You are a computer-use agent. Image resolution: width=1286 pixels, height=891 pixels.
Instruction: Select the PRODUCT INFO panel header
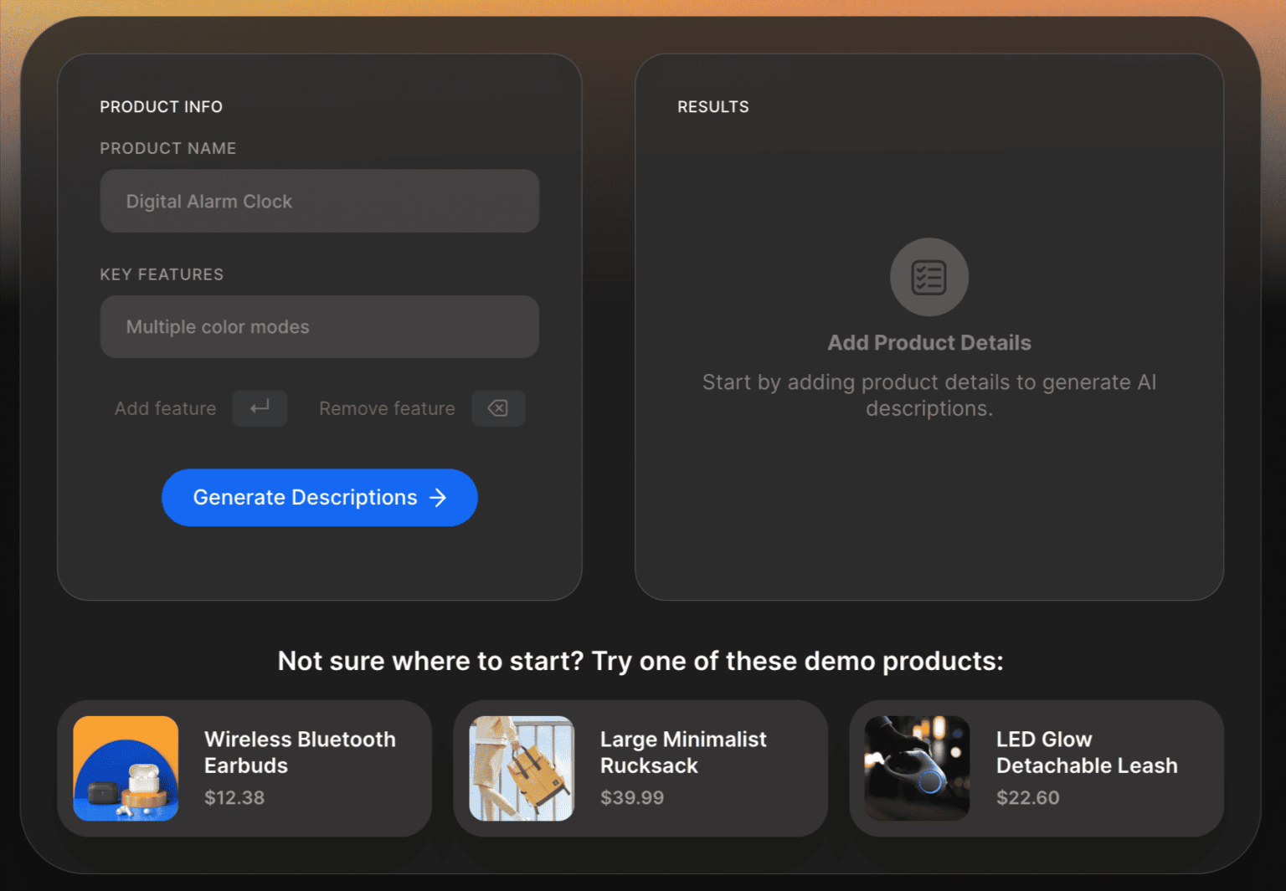[161, 106]
